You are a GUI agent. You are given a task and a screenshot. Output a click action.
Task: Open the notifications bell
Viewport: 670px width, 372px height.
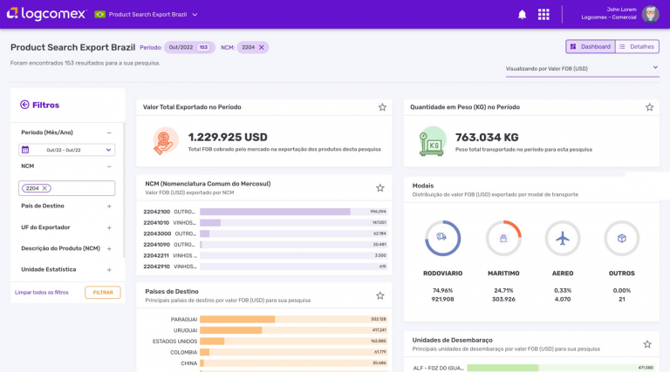pyautogui.click(x=522, y=14)
